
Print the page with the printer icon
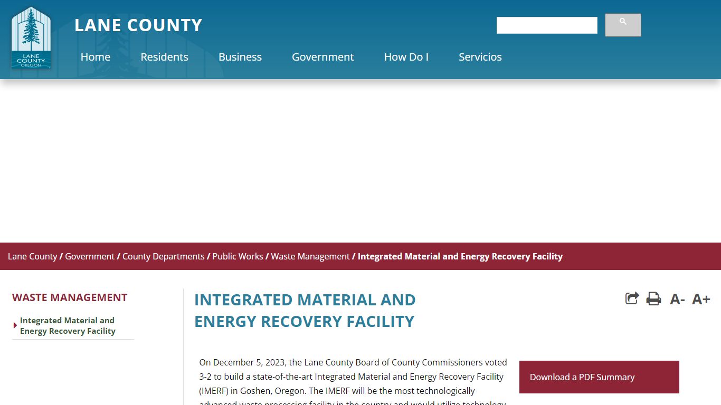coord(653,298)
